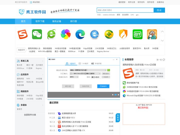Open the Master Lu (鲁大师) icon
180x135 pixels.
(152, 34)
